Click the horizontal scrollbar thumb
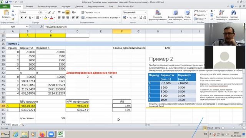Screen dimensions: 246x138 pyautogui.click(x=179, y=125)
